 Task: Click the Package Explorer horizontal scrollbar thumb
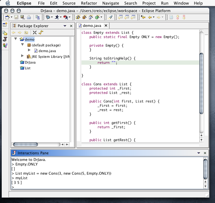point(25,145)
